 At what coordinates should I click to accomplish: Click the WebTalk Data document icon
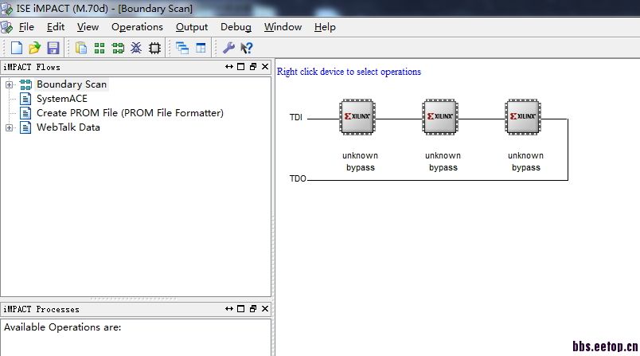pos(25,127)
